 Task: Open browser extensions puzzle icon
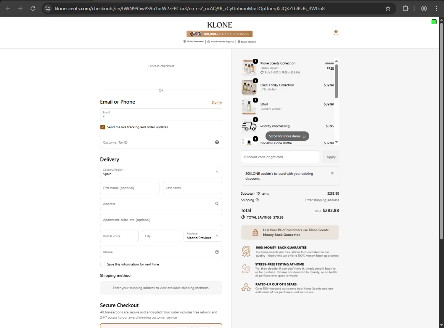[x=406, y=9]
